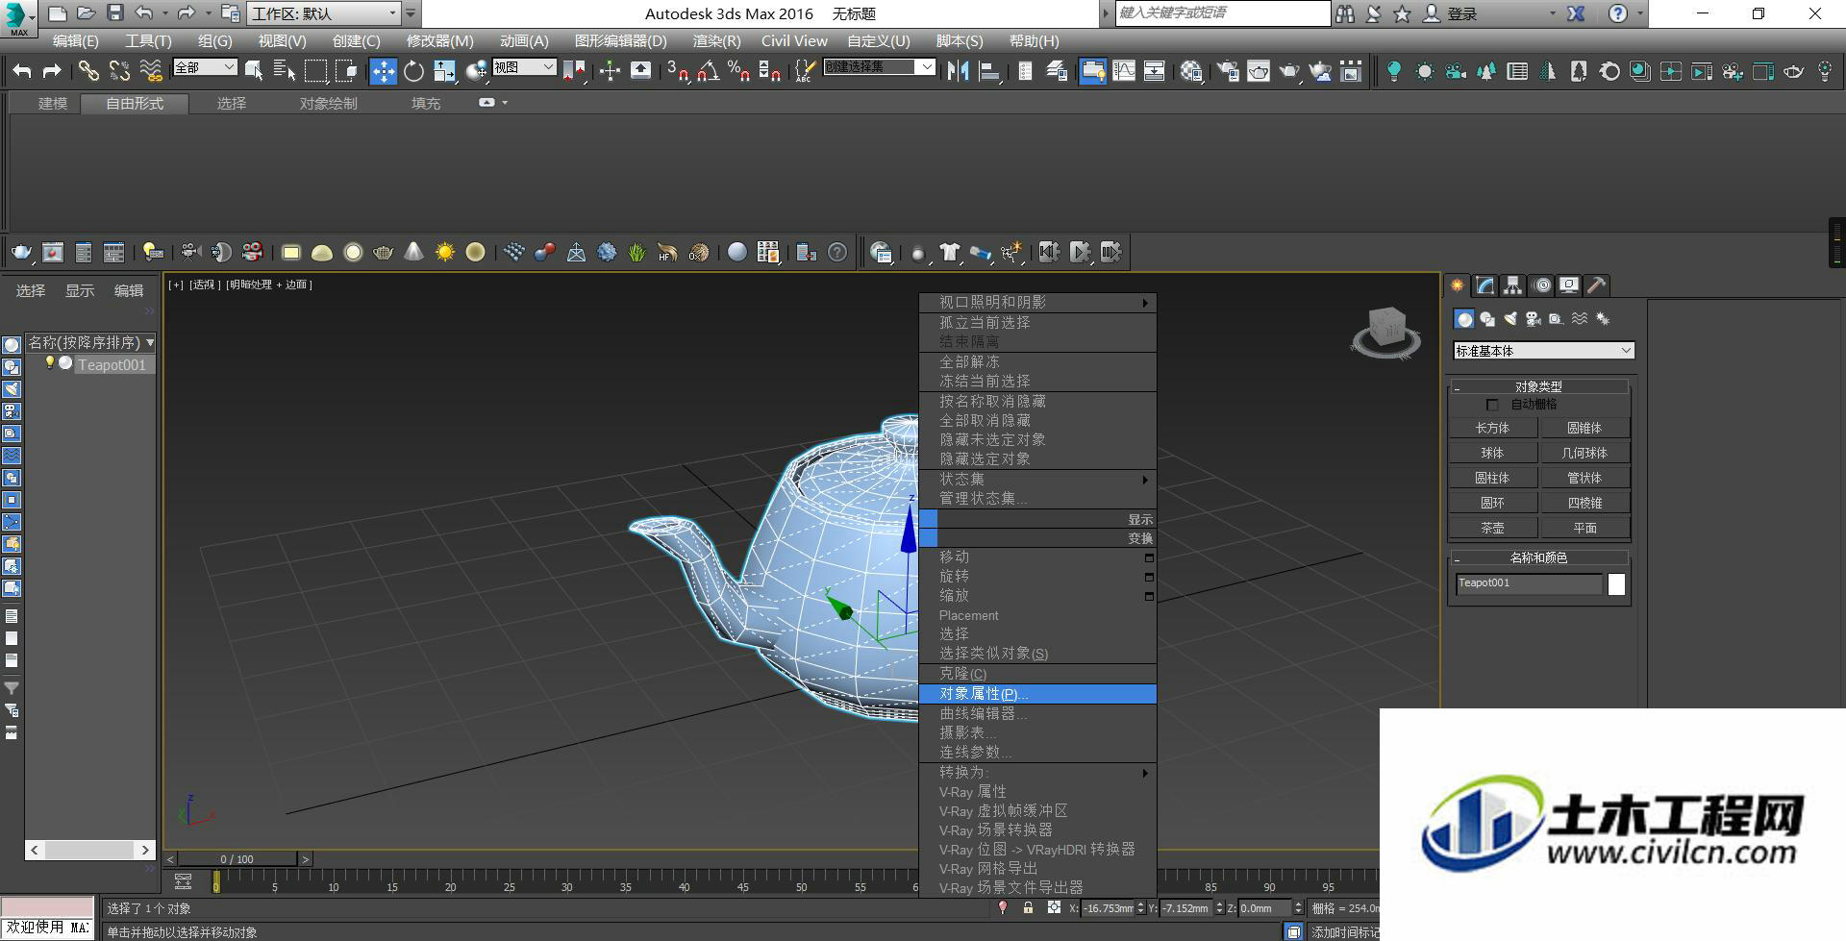Toggle Angle Snap in main toolbar
This screenshot has width=1846, height=941.
pyautogui.click(x=709, y=70)
